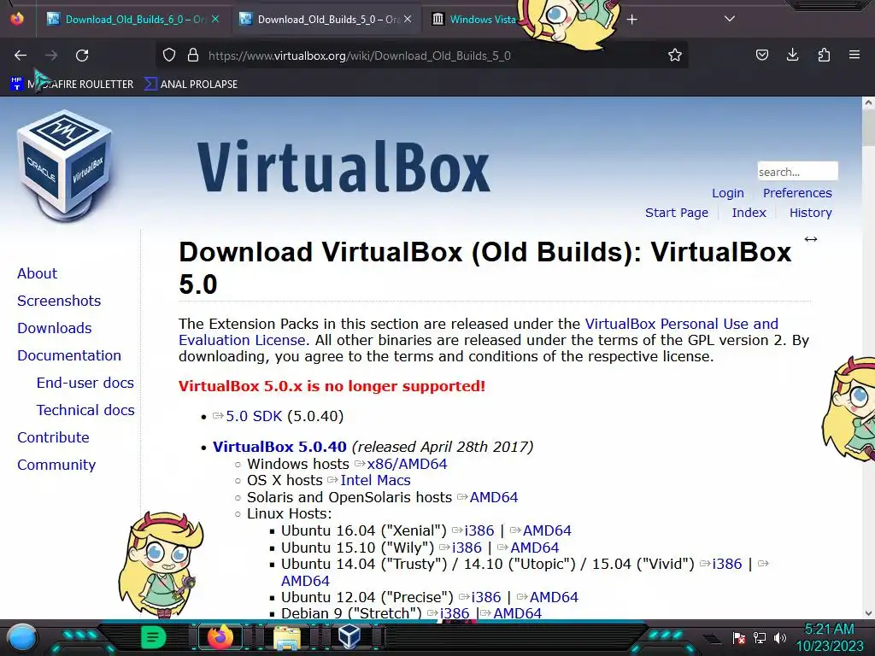Select the Download_Old_Builds_5_0 tab

[x=326, y=20]
